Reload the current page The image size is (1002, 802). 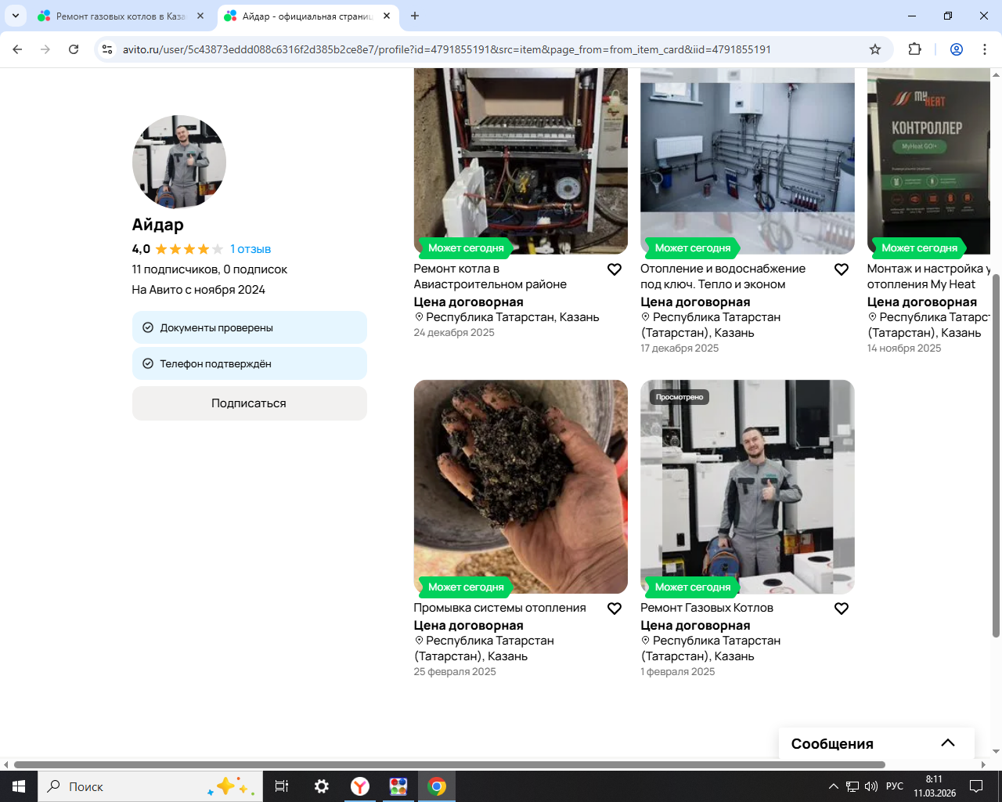pos(74,49)
